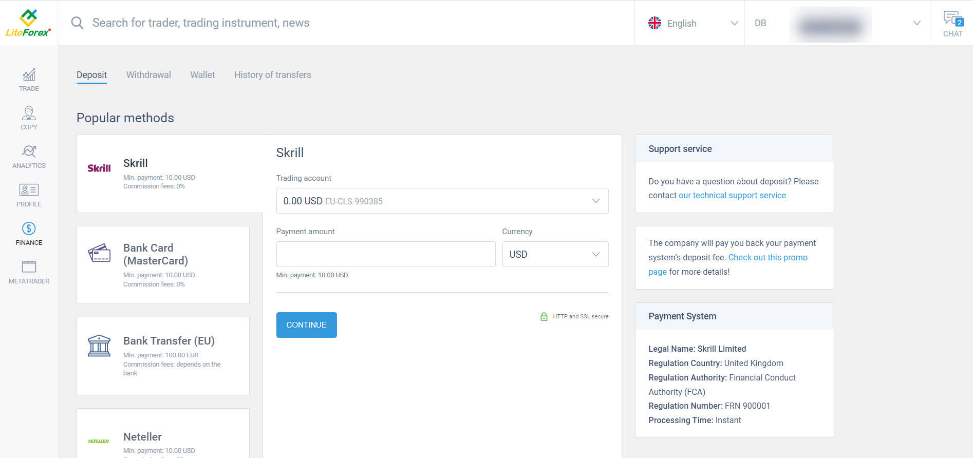Click the Popular methods heading

(x=125, y=118)
